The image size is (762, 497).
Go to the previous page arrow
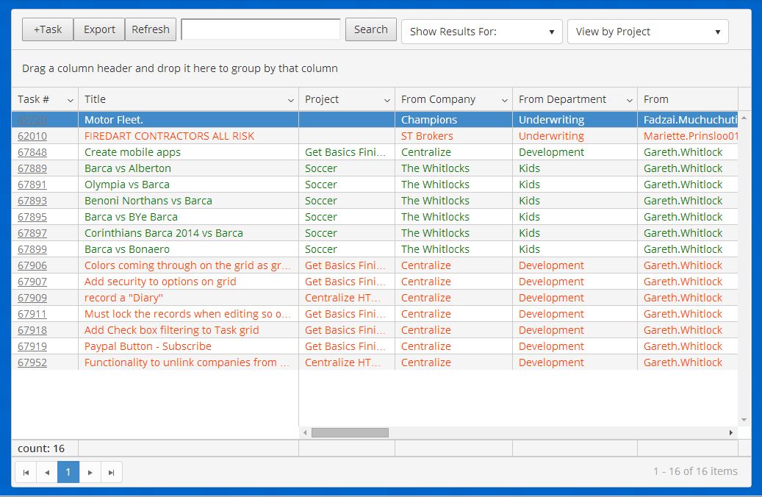(47, 472)
